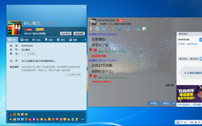Screen dimensions: 202x126
Task: Start video call with webcam icon
Action: point(97,29)
